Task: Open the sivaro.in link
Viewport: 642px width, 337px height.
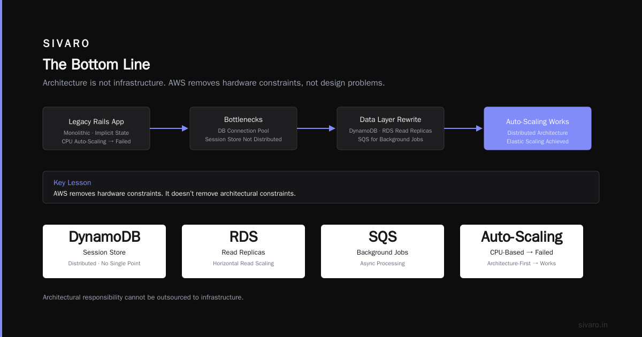Action: (x=593, y=325)
